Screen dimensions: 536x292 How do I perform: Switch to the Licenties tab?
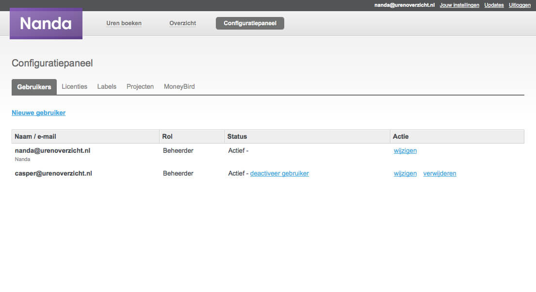(74, 86)
